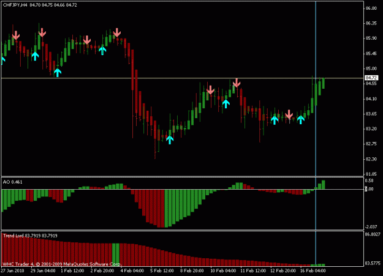Click the 27 Jan 2010 date label

coord(13,270)
